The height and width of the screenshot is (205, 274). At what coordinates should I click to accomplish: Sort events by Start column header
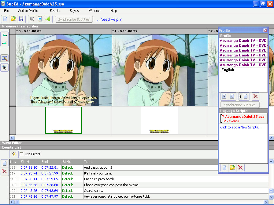30,162
